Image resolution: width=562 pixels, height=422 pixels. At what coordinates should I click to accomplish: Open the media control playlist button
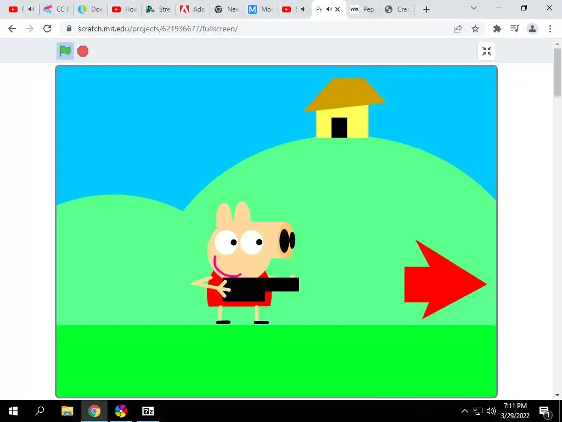tap(515, 29)
